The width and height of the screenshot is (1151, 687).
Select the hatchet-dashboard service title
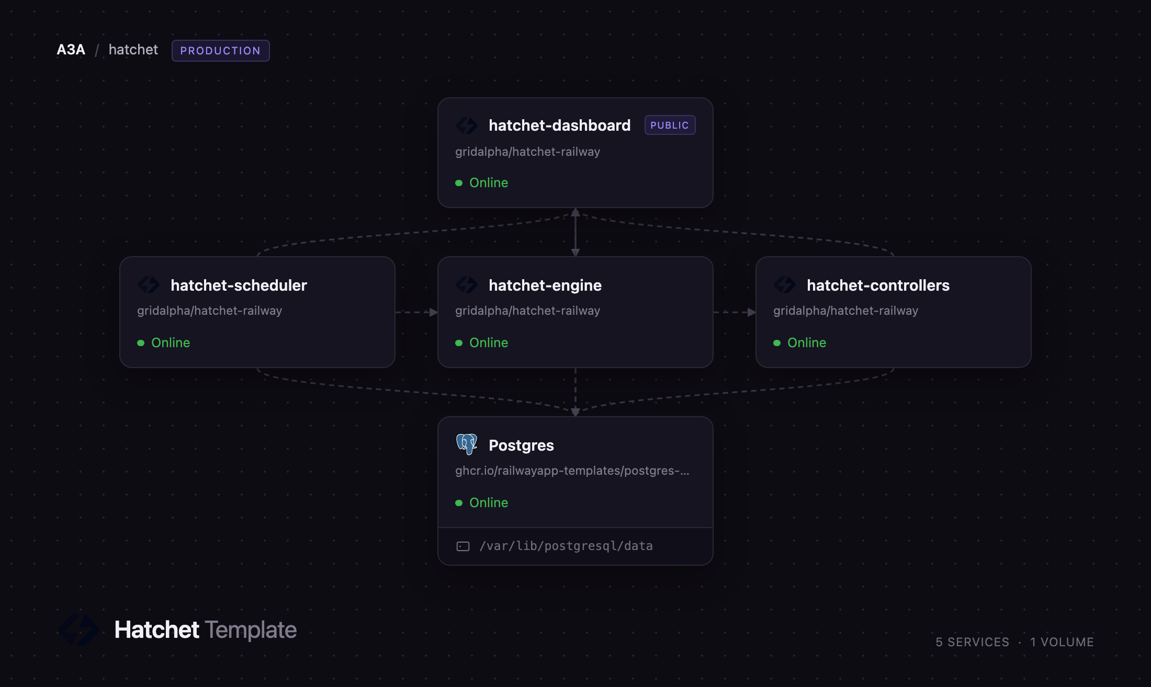click(560, 125)
